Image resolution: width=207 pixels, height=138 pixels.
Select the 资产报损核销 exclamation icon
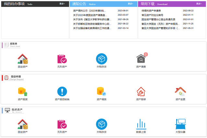(x=62, y=92)
